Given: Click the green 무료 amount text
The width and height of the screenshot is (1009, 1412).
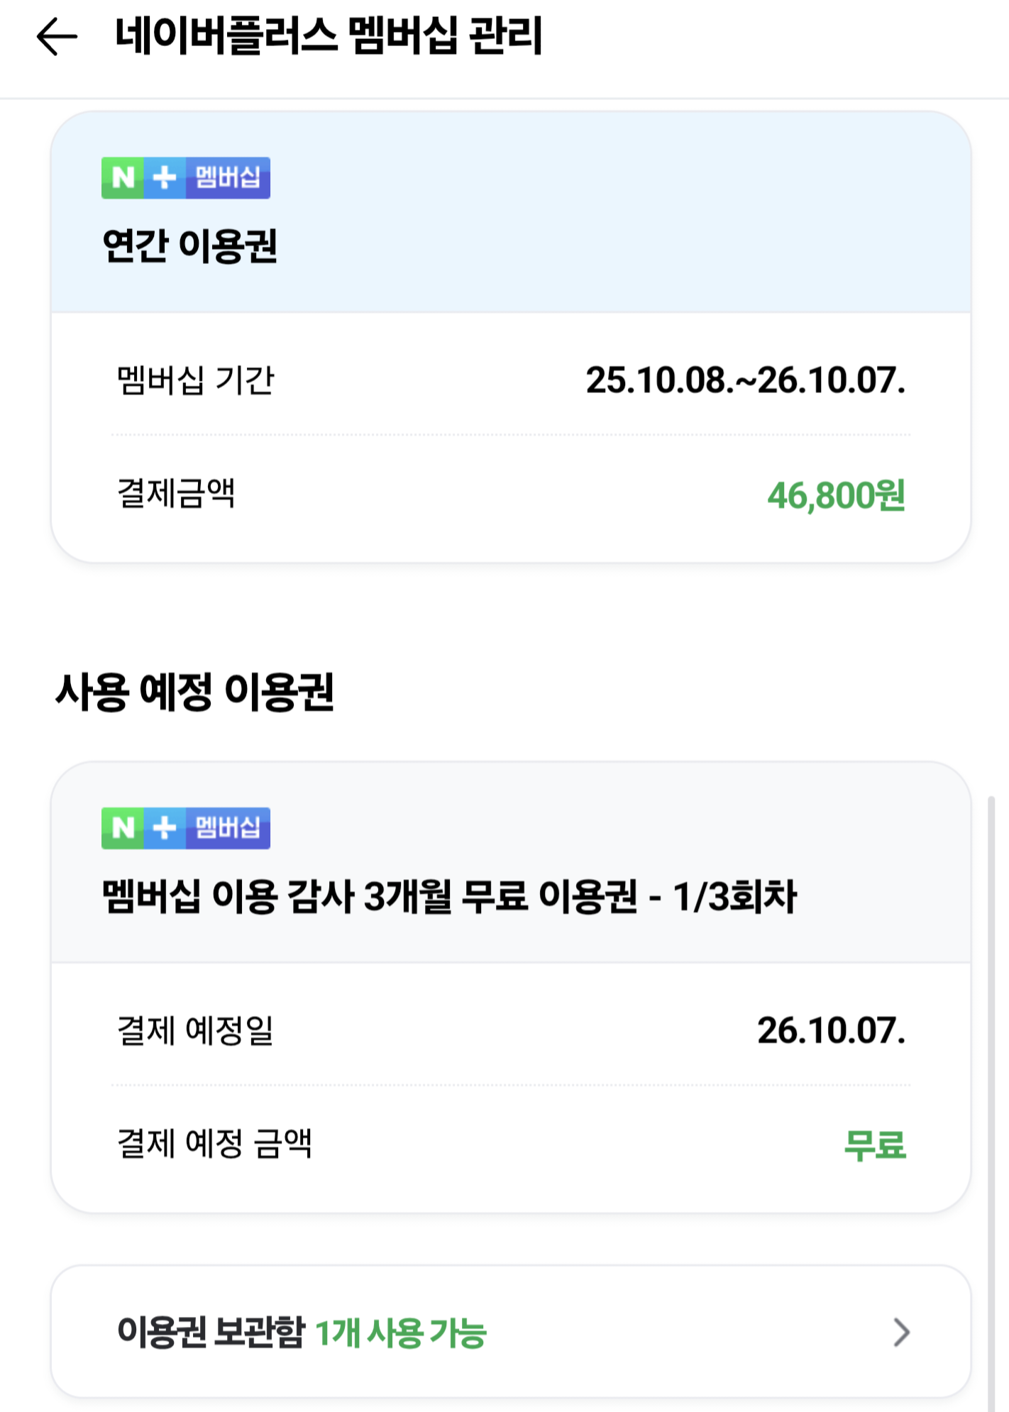Looking at the screenshot, I should point(875,1145).
